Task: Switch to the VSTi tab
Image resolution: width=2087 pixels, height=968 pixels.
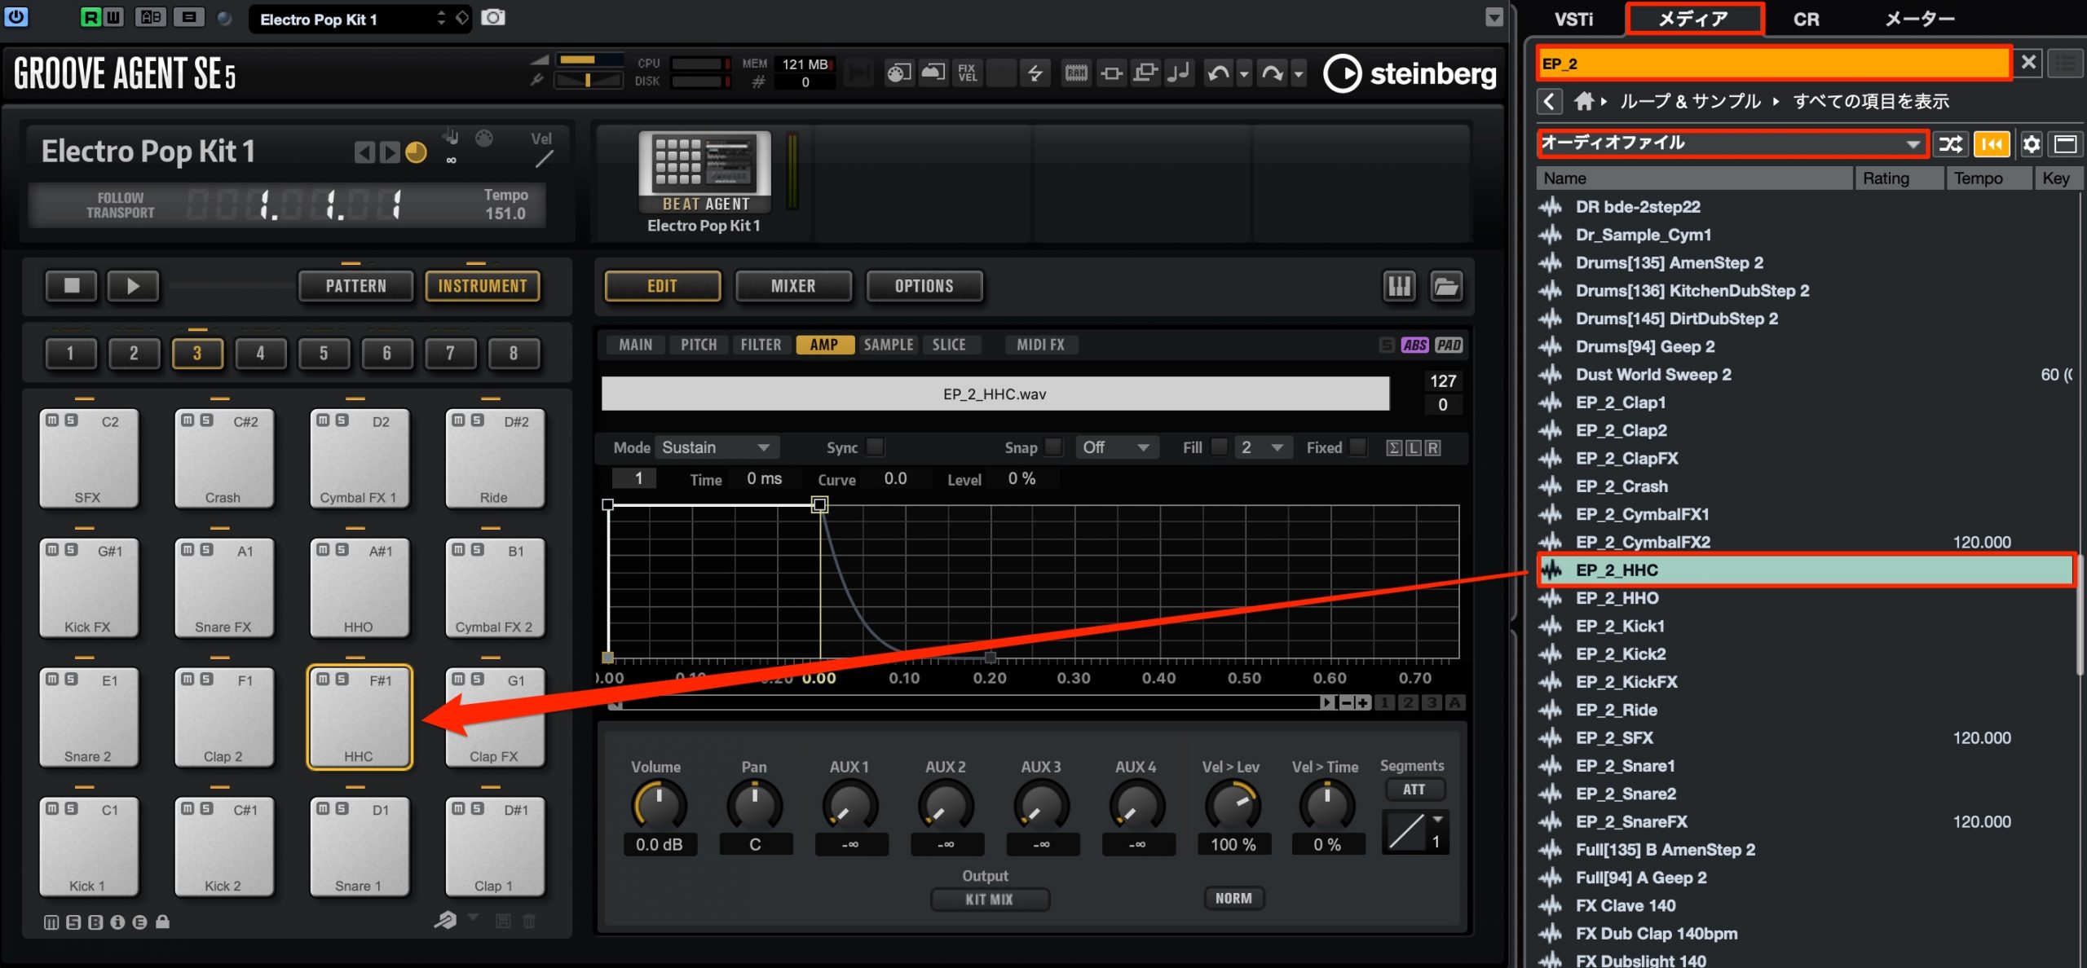Action: point(1573,19)
